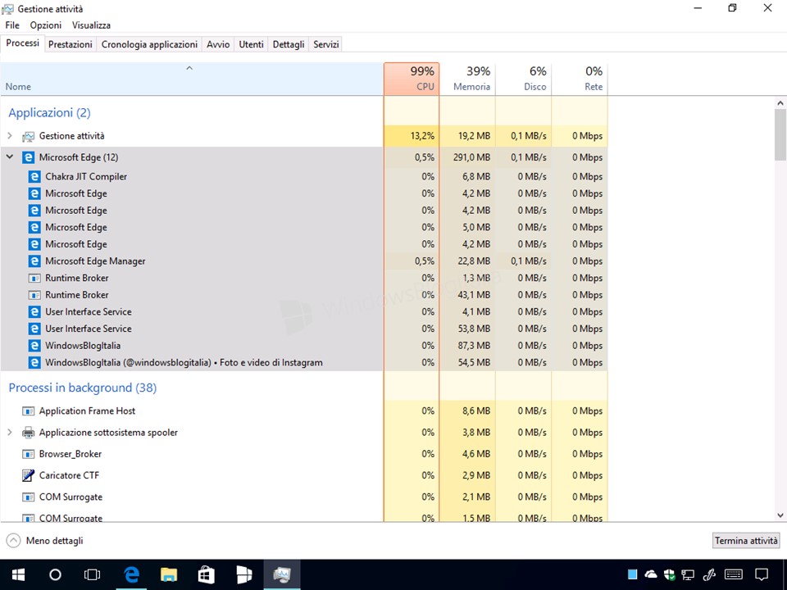The width and height of the screenshot is (787, 590).
Task: Click the icon of User Interface Service using 4,1 MB
Action: (x=34, y=312)
